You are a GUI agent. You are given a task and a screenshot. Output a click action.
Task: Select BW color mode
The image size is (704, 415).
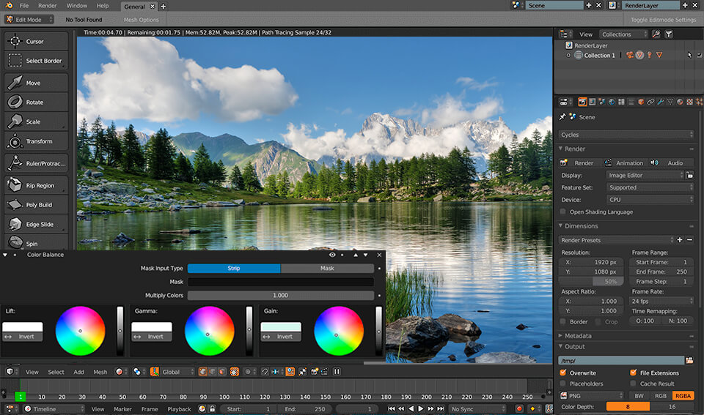pos(639,396)
